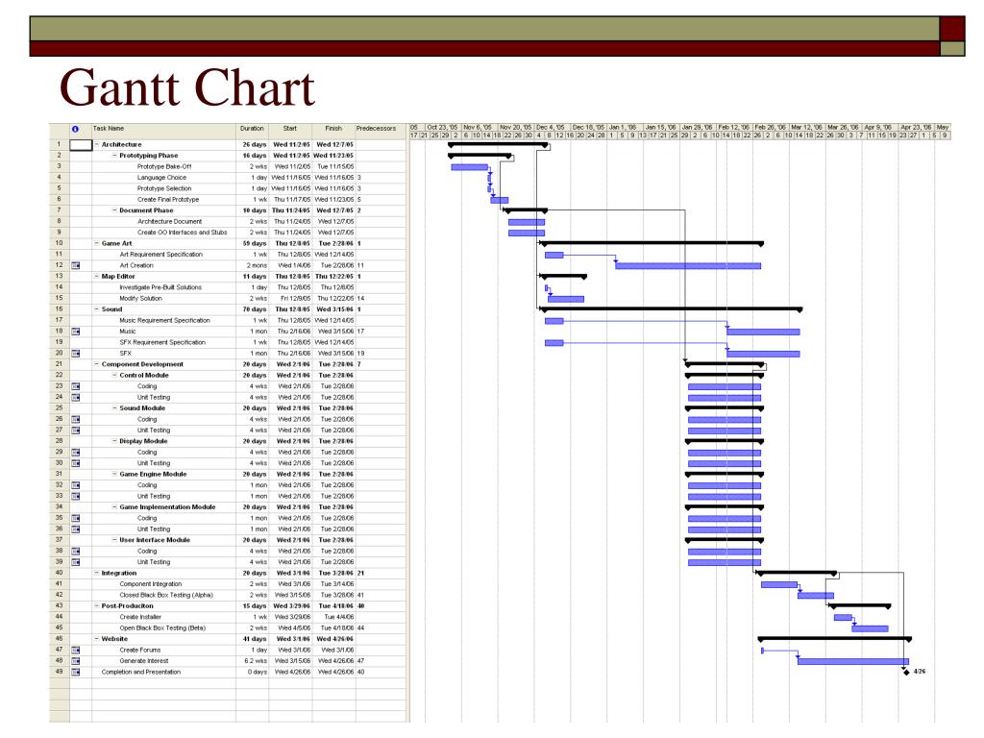Select the row 10 number header
Image resolution: width=984 pixels, height=738 pixels.
[x=59, y=243]
